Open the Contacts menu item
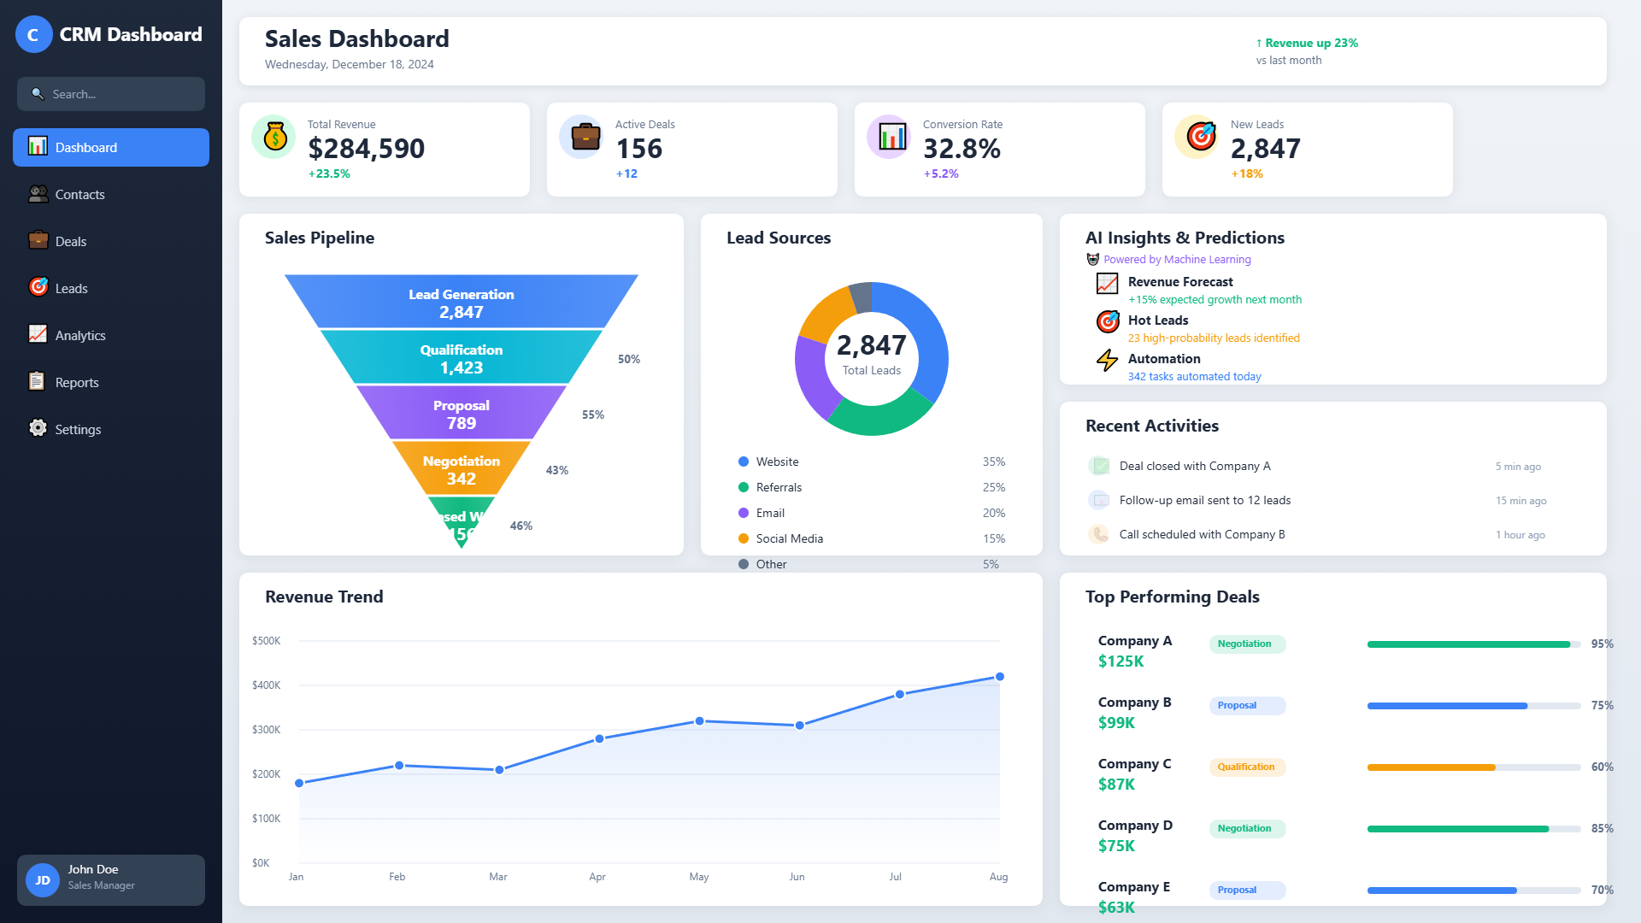This screenshot has width=1641, height=923. coord(111,194)
